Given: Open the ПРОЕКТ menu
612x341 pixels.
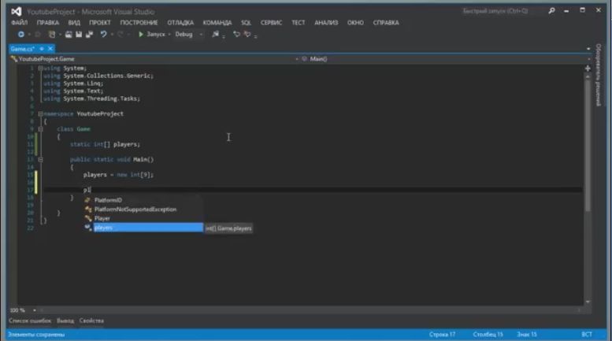Looking at the screenshot, I should [99, 23].
